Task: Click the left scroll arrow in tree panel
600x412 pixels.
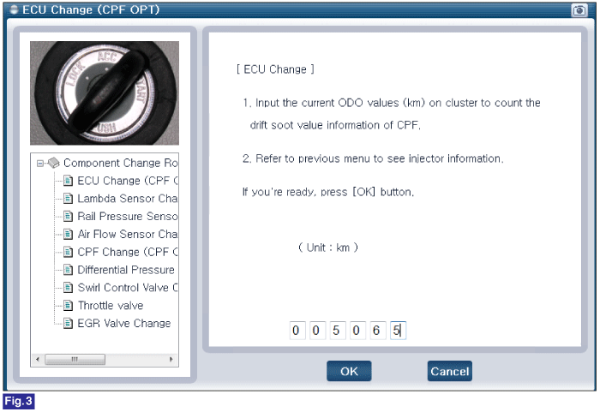Action: coord(38,359)
